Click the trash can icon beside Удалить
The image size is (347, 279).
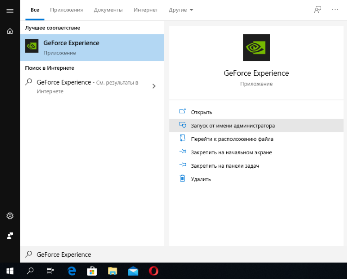pyautogui.click(x=182, y=178)
